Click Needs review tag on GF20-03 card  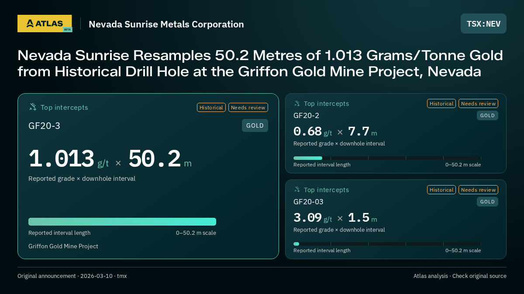coord(478,189)
